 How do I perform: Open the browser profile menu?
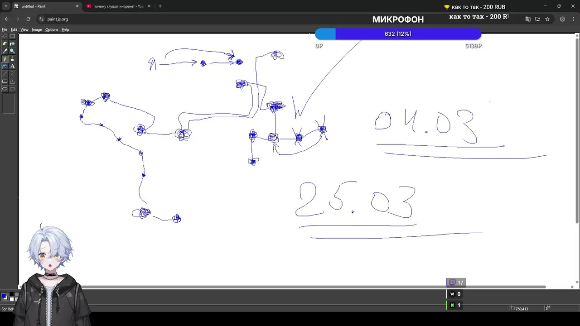click(x=562, y=19)
